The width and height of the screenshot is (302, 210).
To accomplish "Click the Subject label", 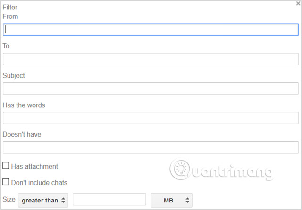I will [x=14, y=75].
